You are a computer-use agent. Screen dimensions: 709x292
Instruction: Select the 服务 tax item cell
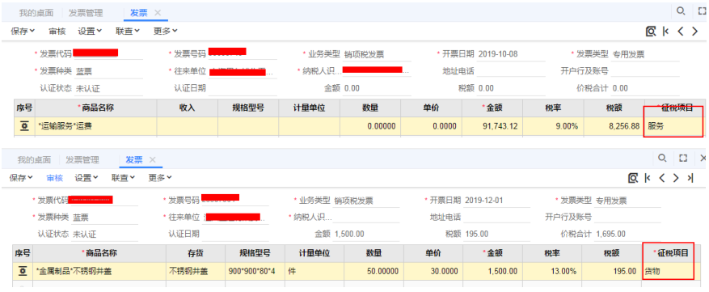coord(674,126)
